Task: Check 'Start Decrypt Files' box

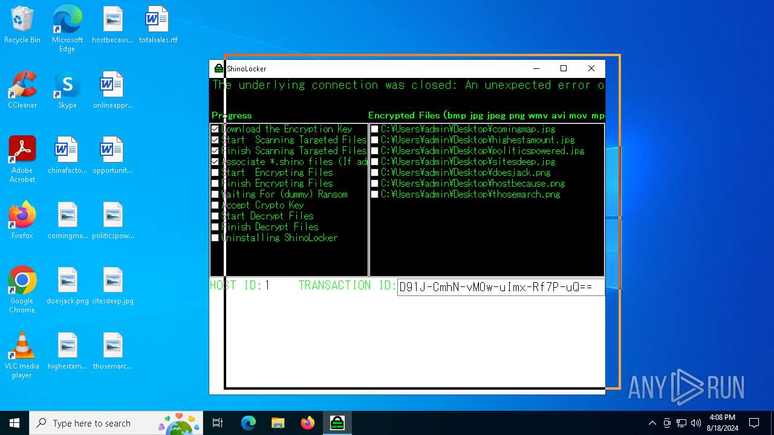Action: (215, 216)
